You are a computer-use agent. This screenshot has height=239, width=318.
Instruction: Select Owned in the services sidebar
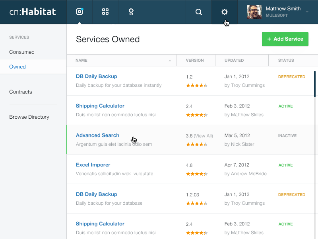tap(17, 67)
